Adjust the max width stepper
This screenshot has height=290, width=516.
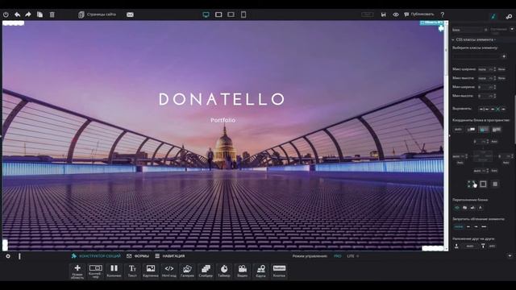click(x=494, y=69)
